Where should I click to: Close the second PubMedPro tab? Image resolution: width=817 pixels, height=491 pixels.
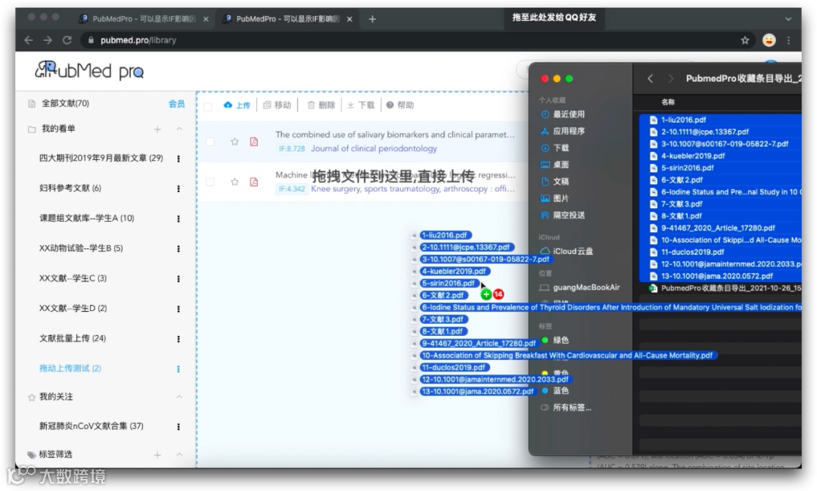pyautogui.click(x=349, y=19)
